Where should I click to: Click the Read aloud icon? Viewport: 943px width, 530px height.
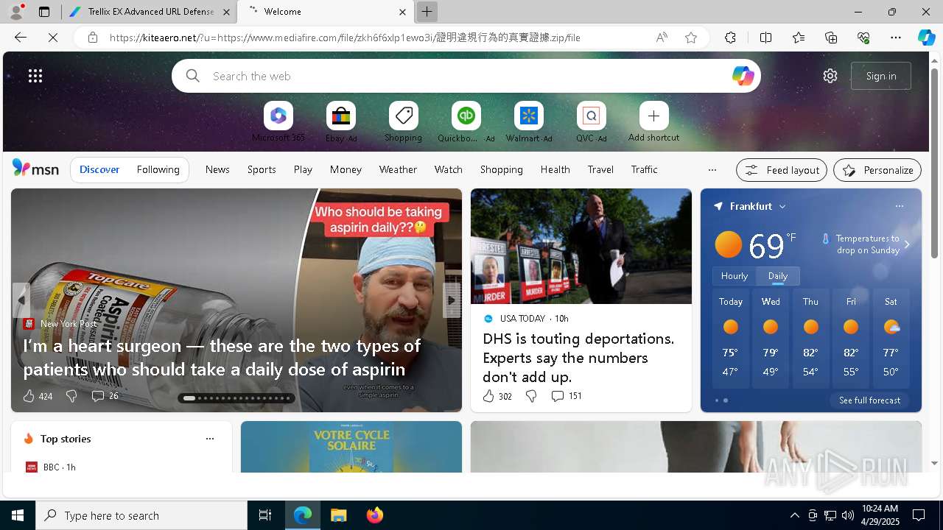[x=662, y=38]
